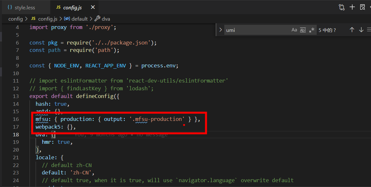Click the compare changes icon in the toolbar
Image resolution: width=371 pixels, height=187 pixels.
(342, 7)
